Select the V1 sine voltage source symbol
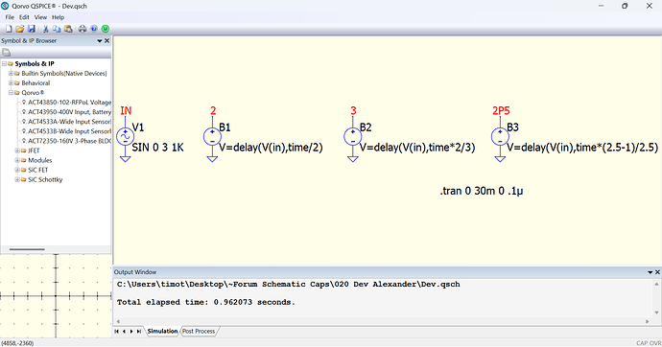 [126, 137]
